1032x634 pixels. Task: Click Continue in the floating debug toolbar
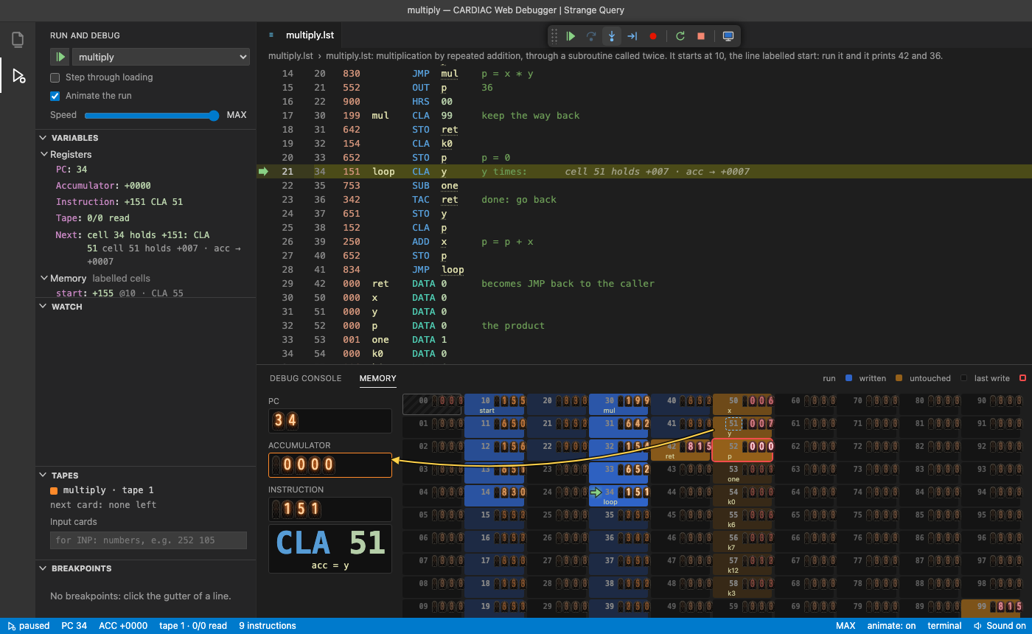(x=571, y=36)
